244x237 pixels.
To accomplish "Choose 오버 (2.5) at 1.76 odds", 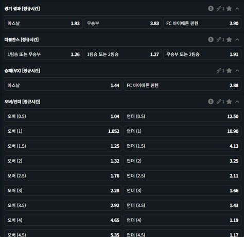I will (63, 175).
